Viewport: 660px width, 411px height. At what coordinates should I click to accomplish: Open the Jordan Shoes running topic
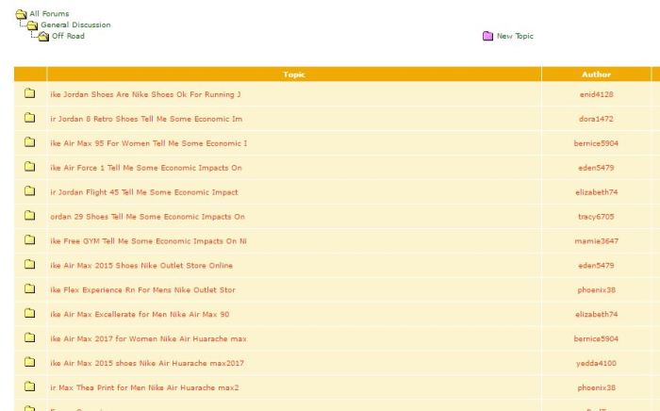[145, 94]
